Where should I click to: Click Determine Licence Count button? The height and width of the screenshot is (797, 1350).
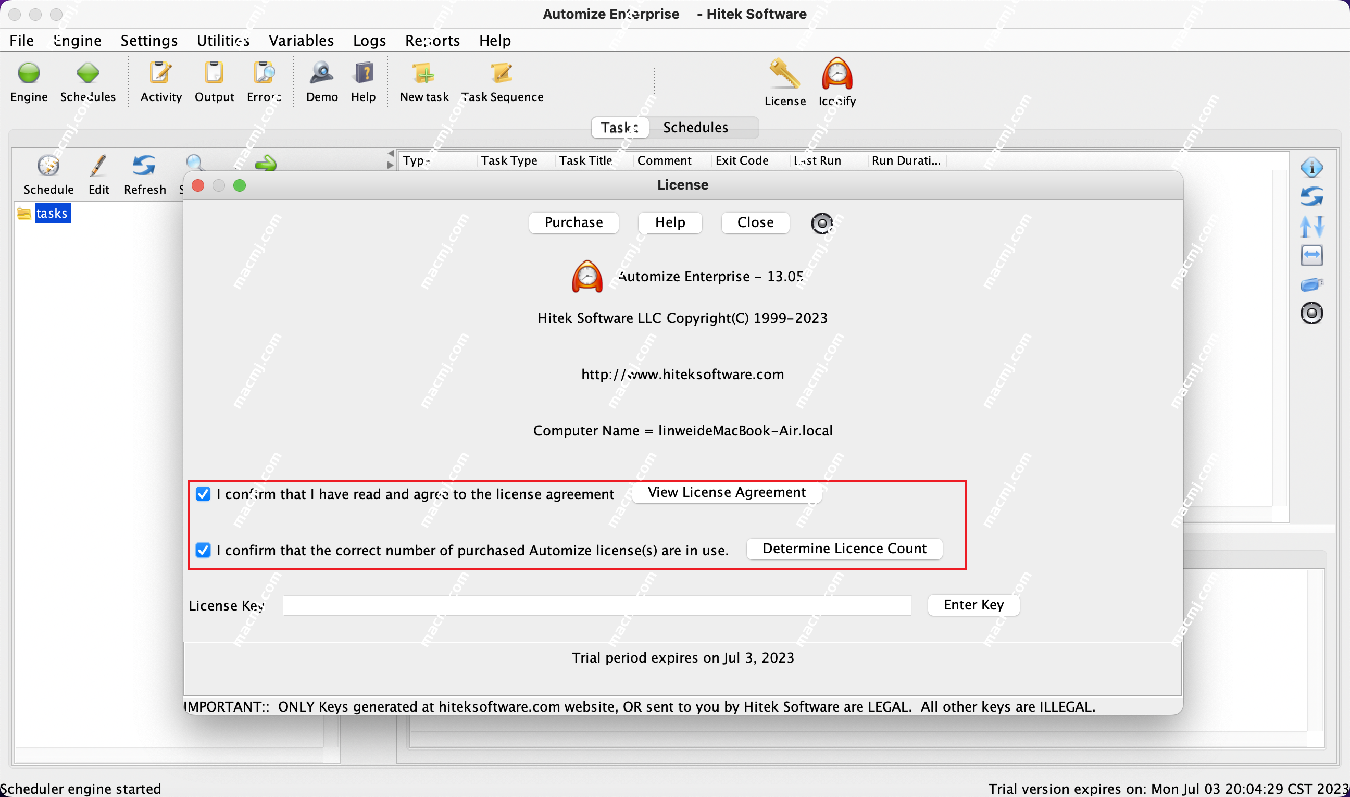[844, 549]
